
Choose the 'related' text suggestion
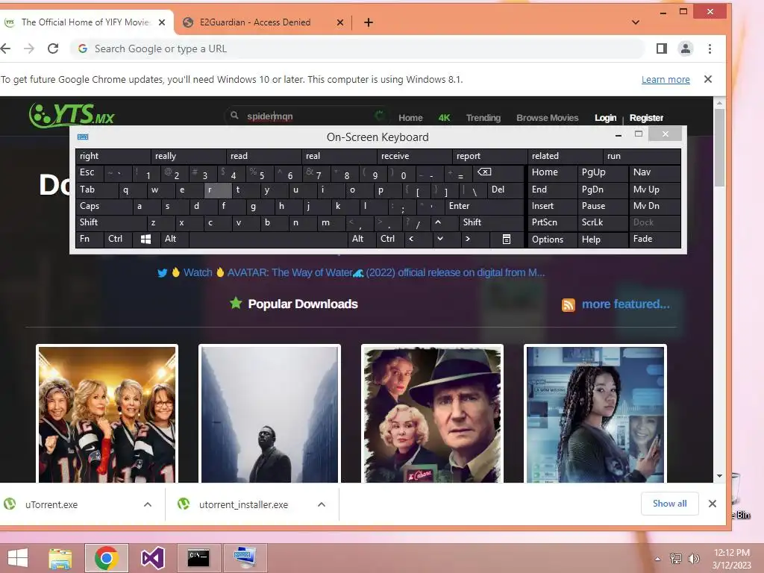point(564,157)
